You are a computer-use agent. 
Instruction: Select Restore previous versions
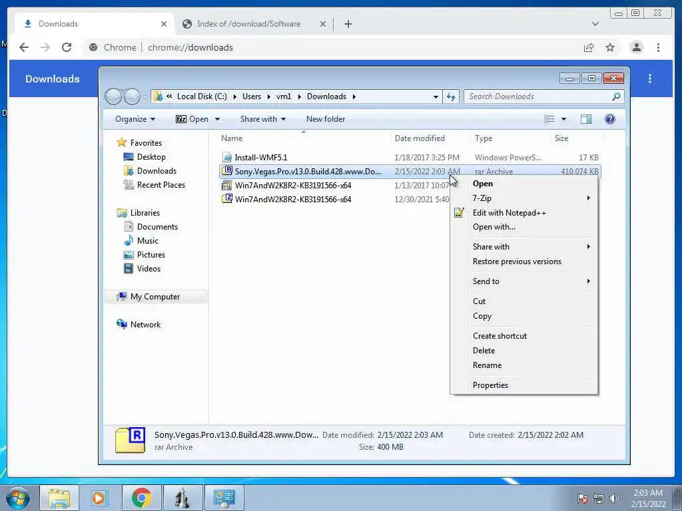(524, 261)
